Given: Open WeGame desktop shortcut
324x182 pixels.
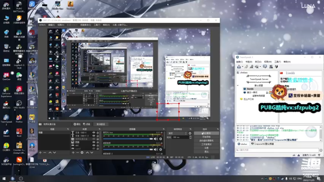Looking at the screenshot, I should pyautogui.click(x=32, y=62).
